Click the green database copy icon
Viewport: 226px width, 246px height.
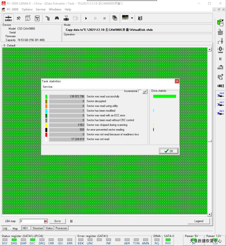(x=220, y=23)
